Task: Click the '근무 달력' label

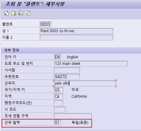Action: click(x=12, y=122)
